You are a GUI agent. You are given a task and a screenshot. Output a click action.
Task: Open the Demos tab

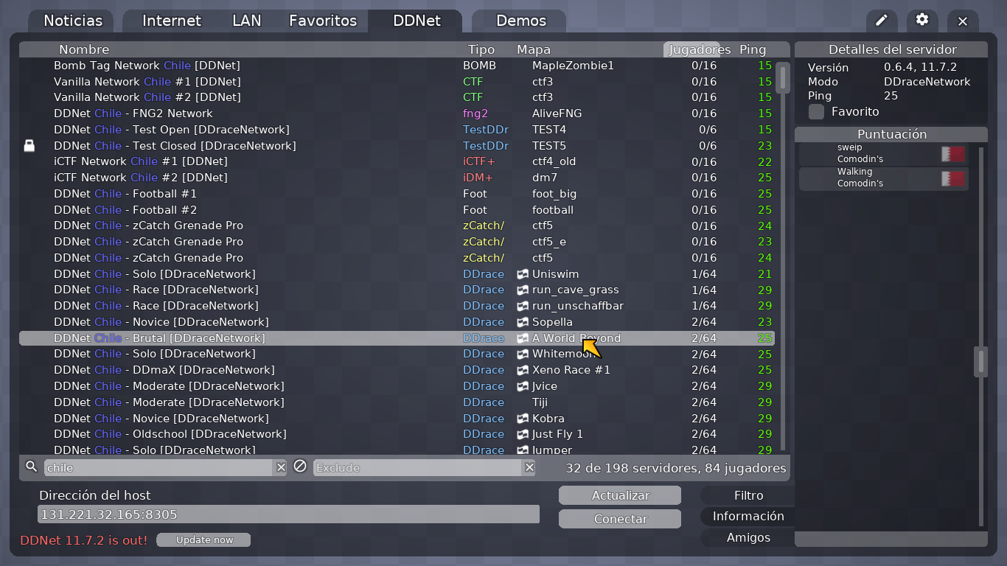pyautogui.click(x=520, y=21)
